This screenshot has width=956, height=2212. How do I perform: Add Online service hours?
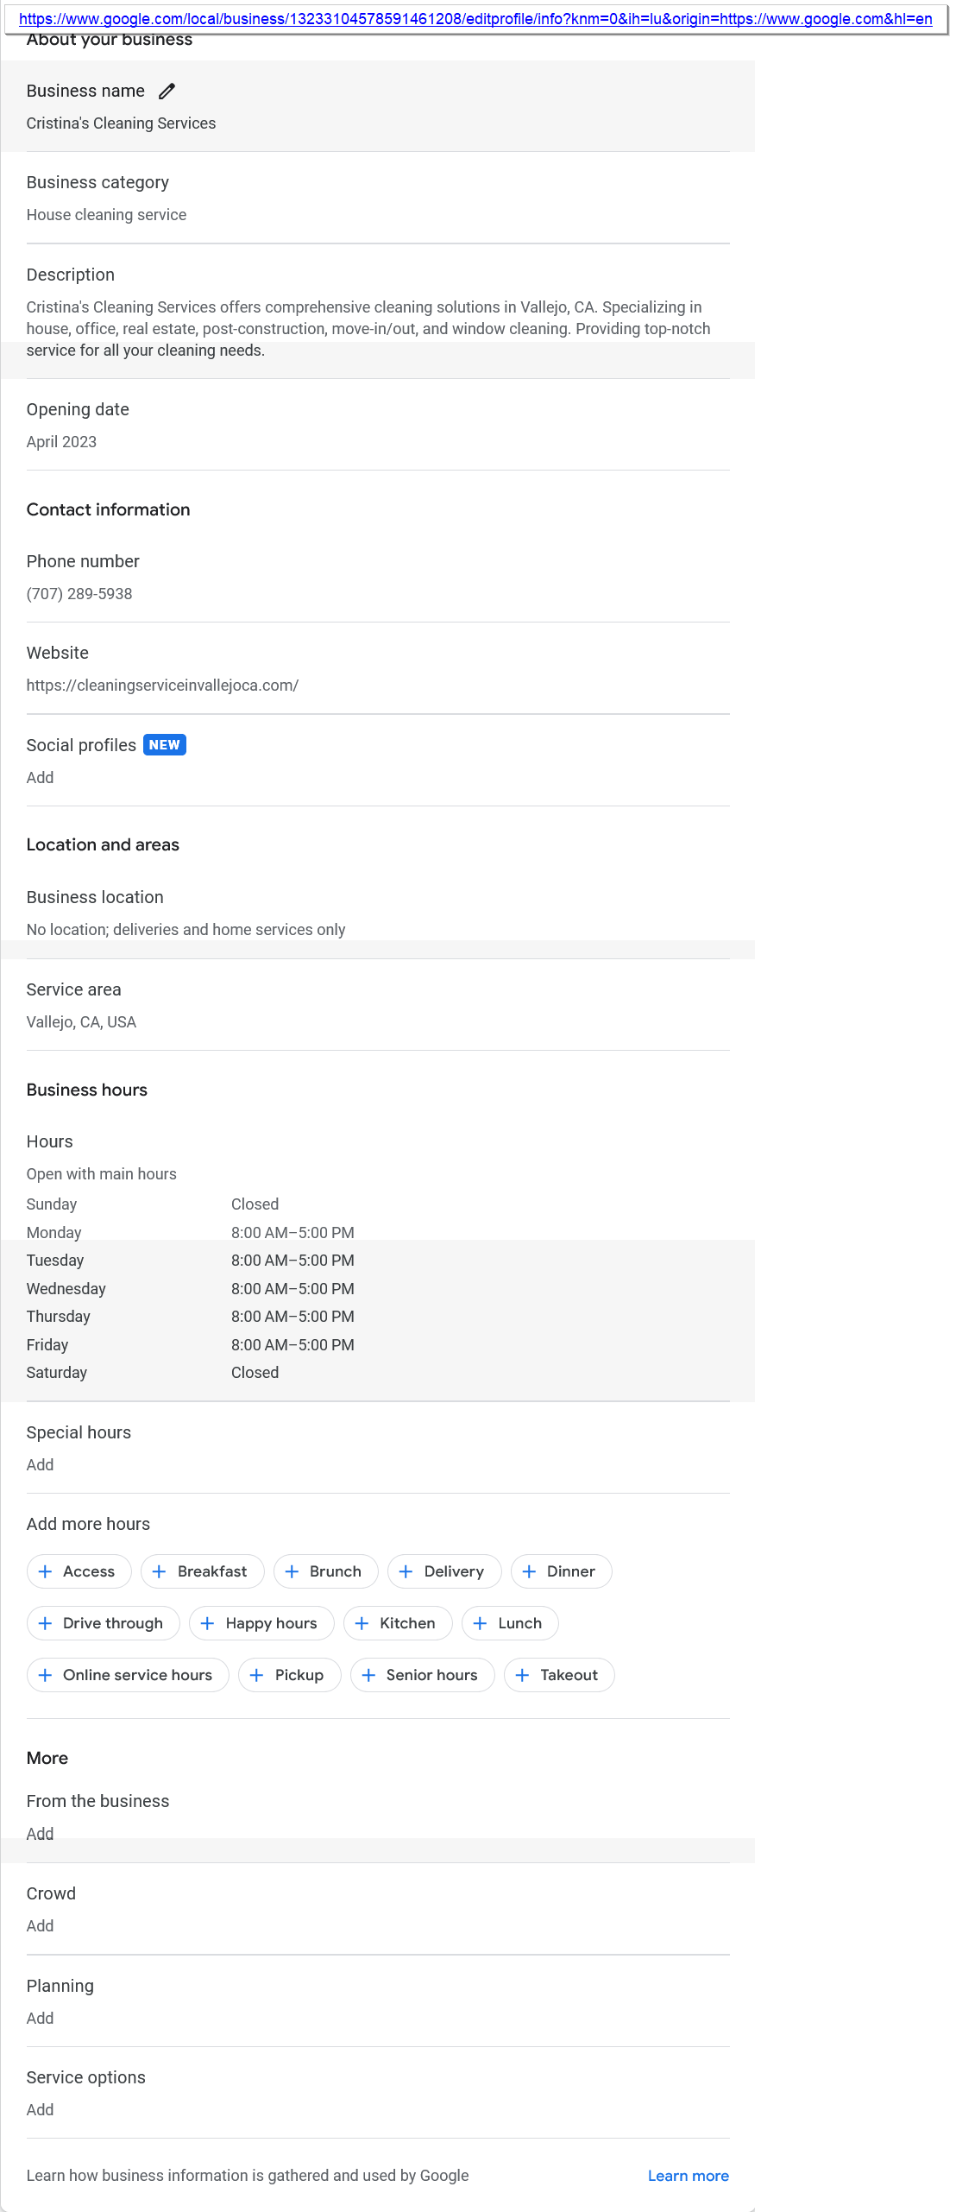coord(128,1675)
